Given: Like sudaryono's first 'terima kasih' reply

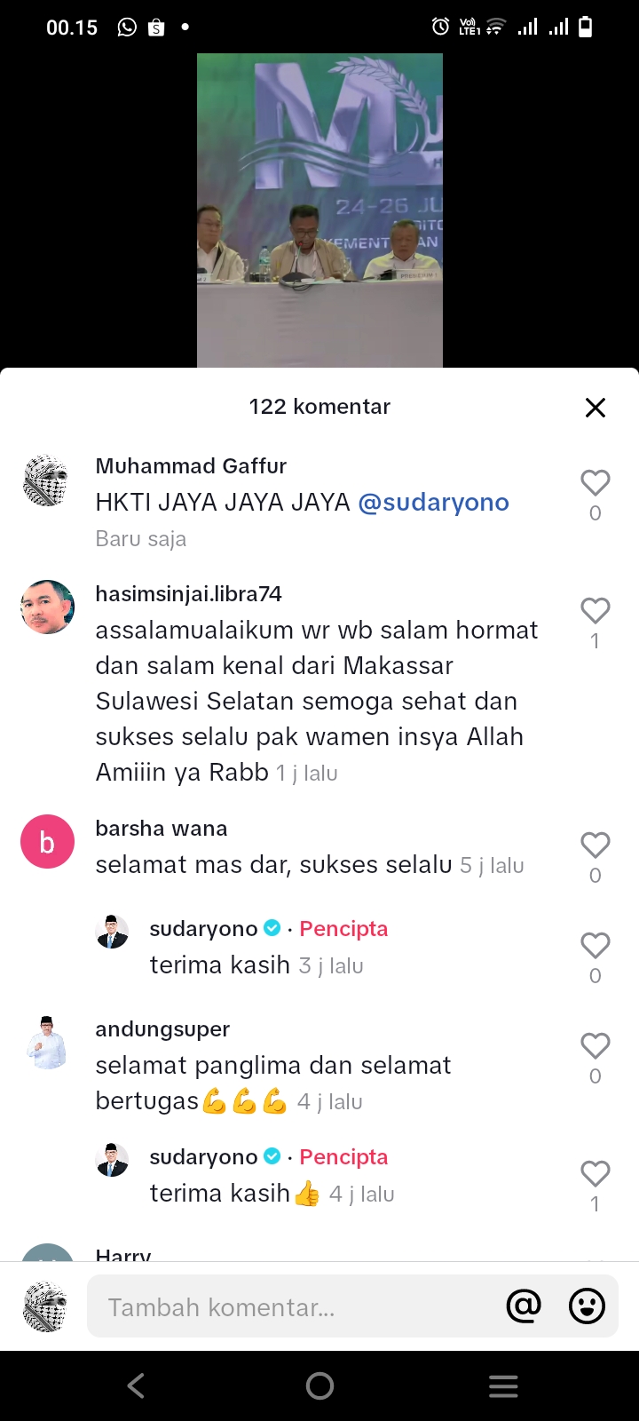Looking at the screenshot, I should click(x=596, y=946).
